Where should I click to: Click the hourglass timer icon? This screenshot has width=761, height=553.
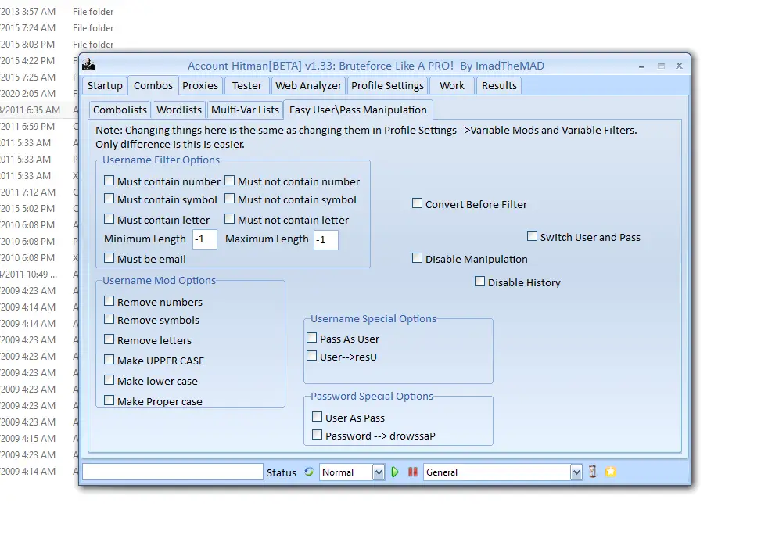click(x=593, y=472)
